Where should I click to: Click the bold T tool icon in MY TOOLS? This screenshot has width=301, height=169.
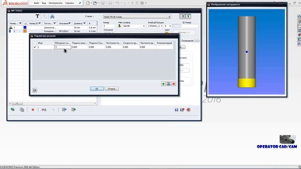(x=37, y=16)
